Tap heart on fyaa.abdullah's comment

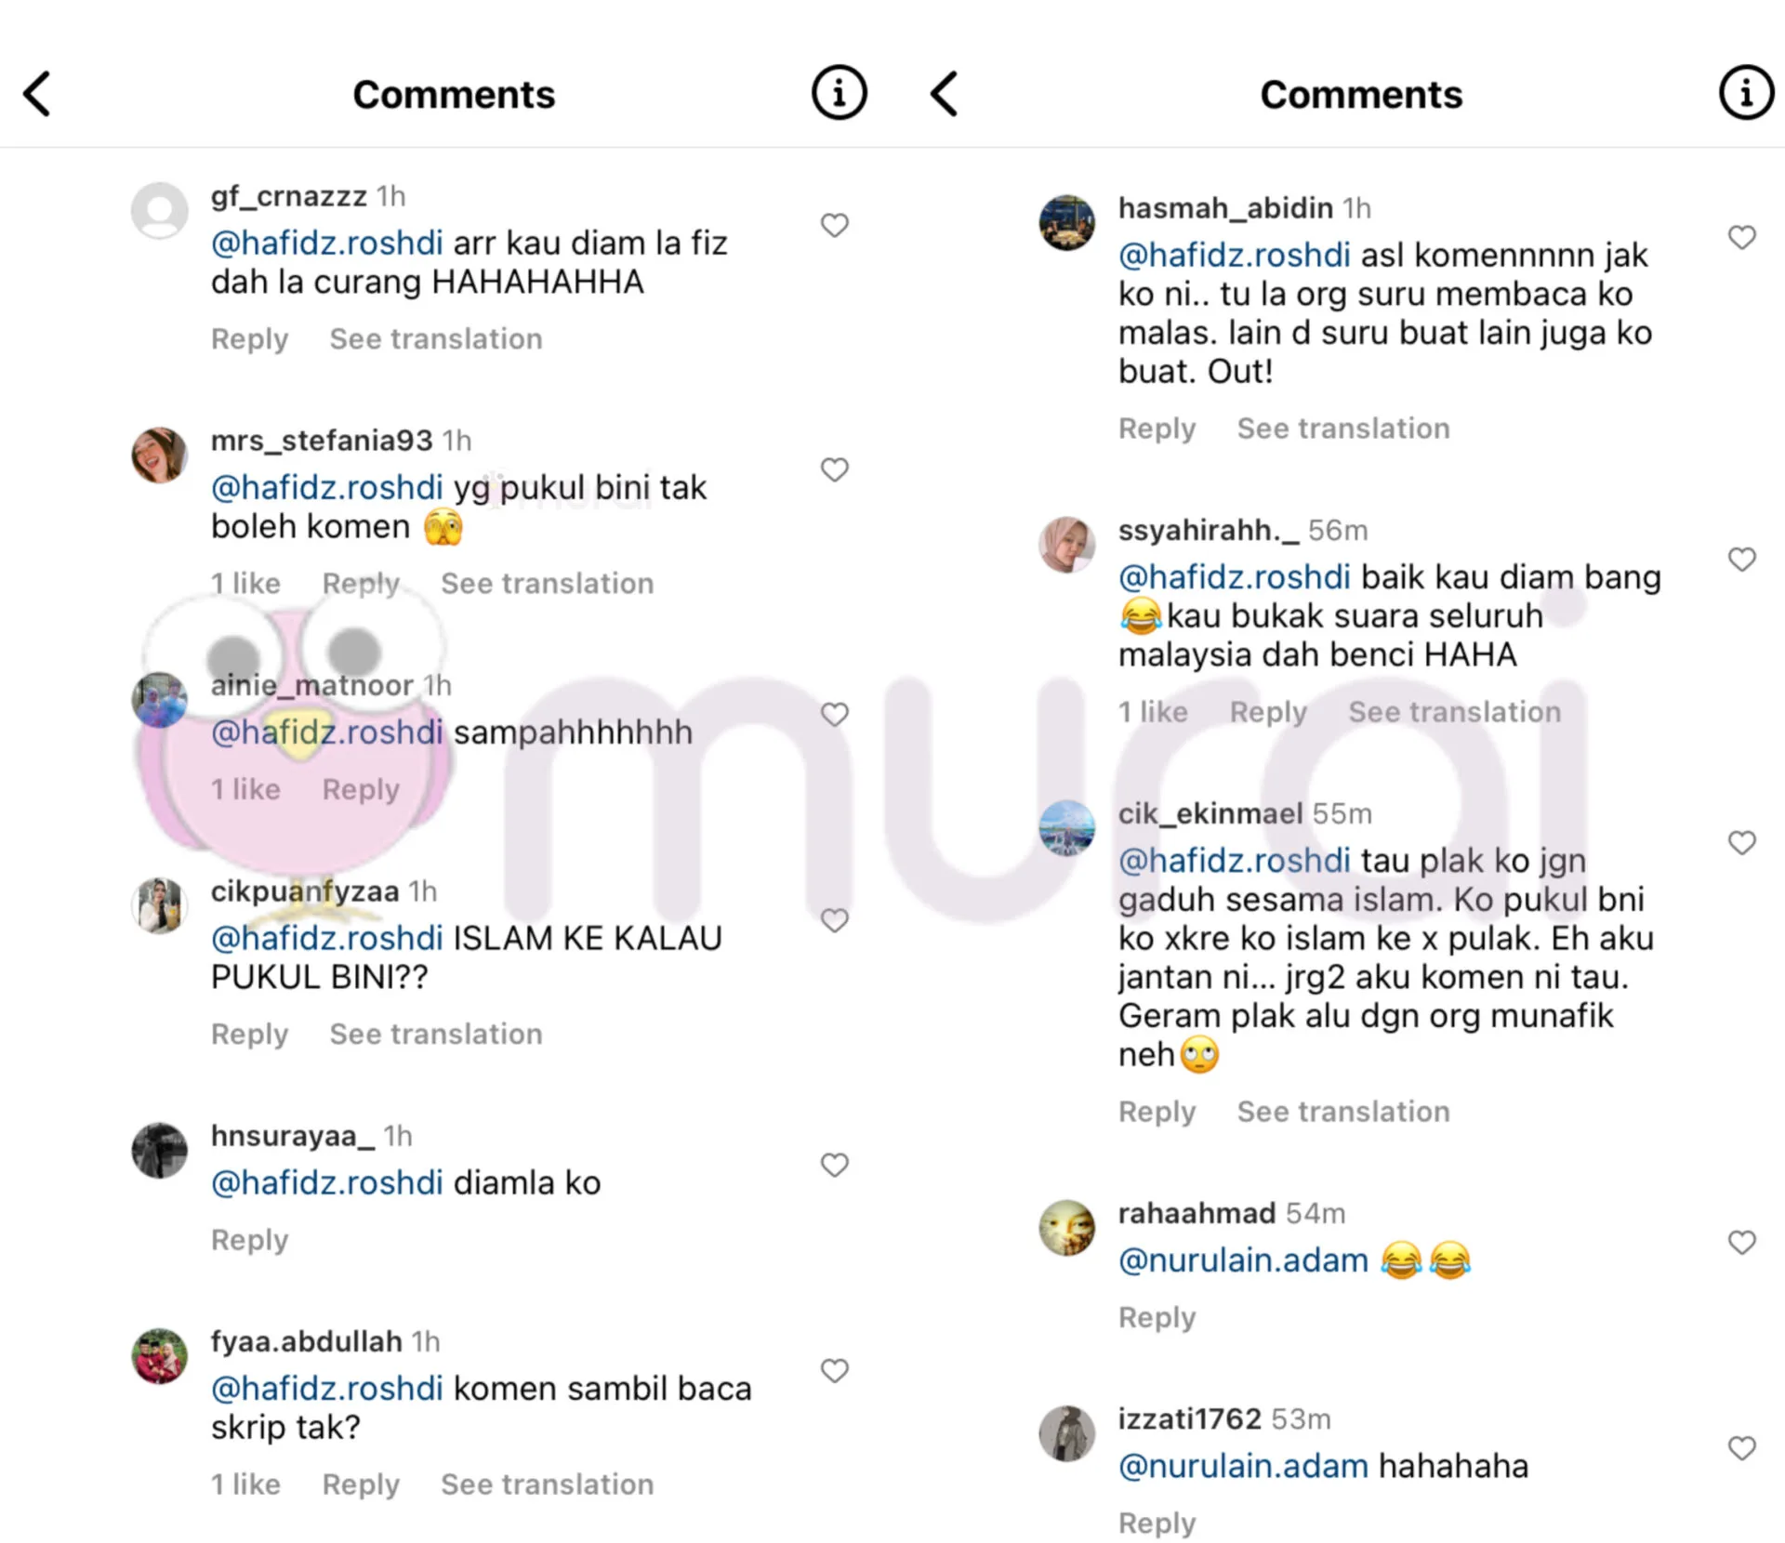[835, 1370]
